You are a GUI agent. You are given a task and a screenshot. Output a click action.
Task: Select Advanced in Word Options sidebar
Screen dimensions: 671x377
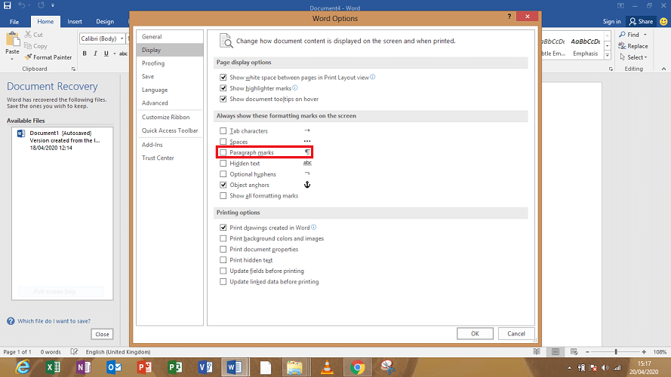pos(170,103)
